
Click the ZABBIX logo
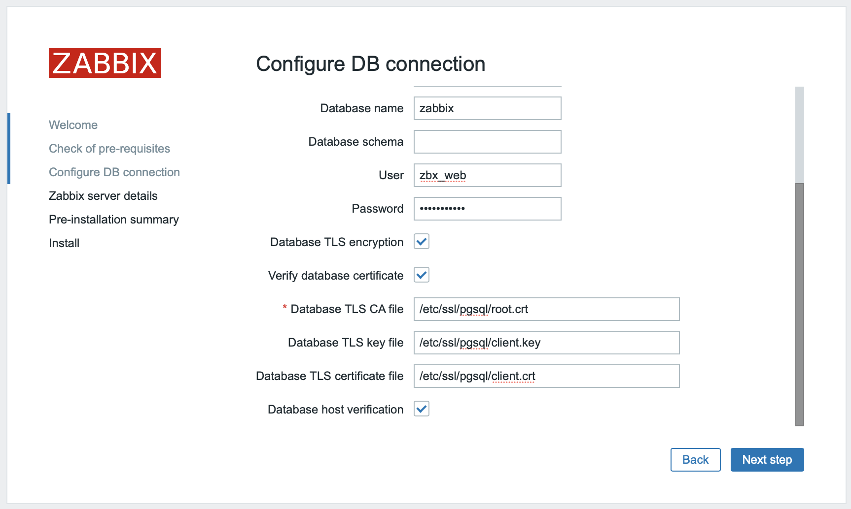[105, 63]
